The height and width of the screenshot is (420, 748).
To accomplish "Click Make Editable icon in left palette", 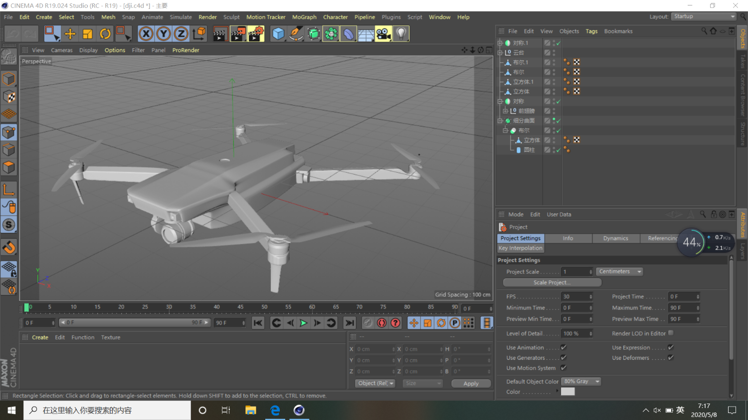I will coord(8,57).
